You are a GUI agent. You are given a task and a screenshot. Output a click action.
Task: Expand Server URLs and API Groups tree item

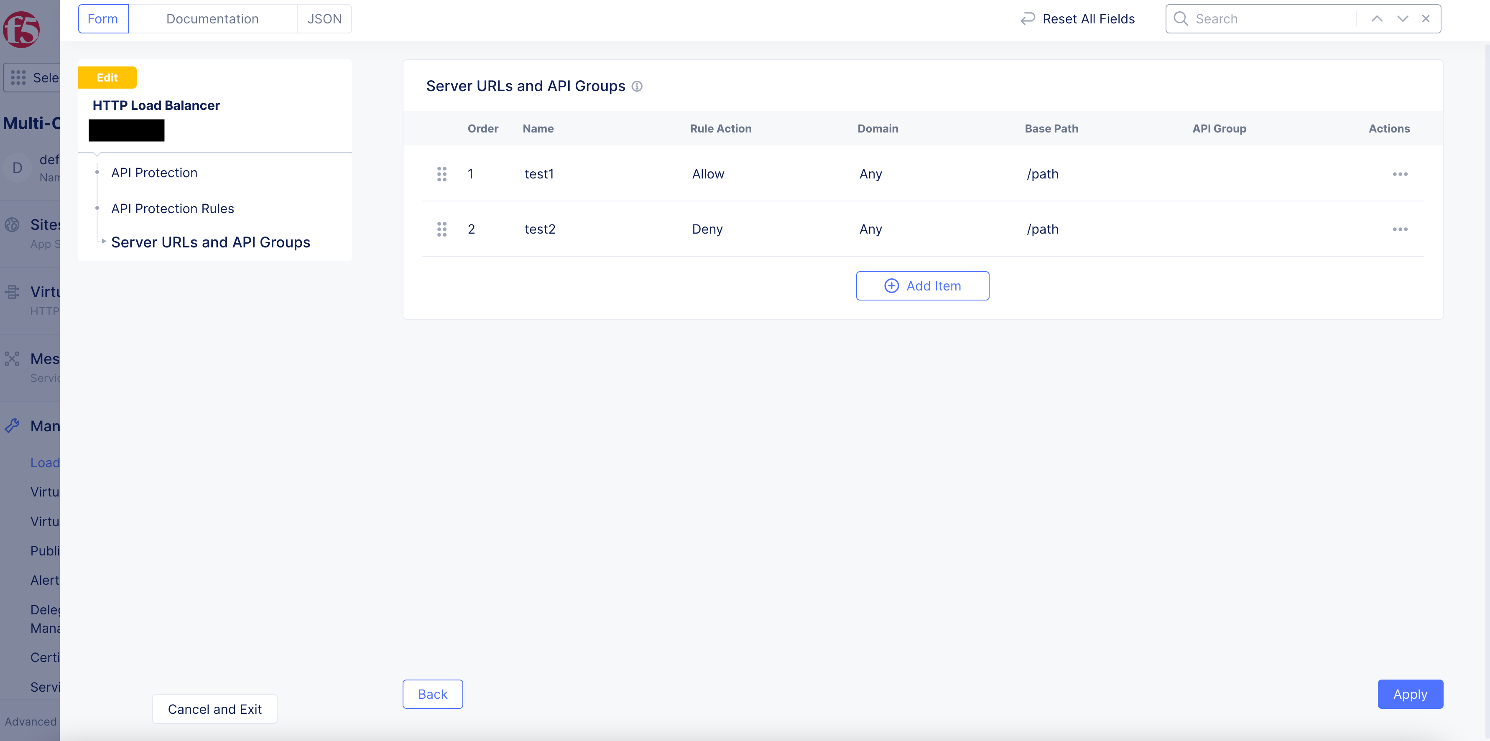104,241
